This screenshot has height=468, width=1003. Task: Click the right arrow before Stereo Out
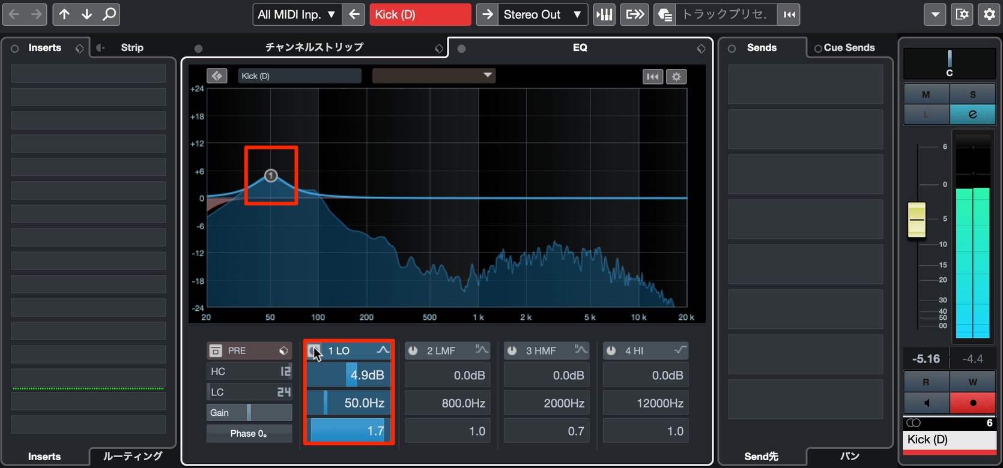(488, 14)
